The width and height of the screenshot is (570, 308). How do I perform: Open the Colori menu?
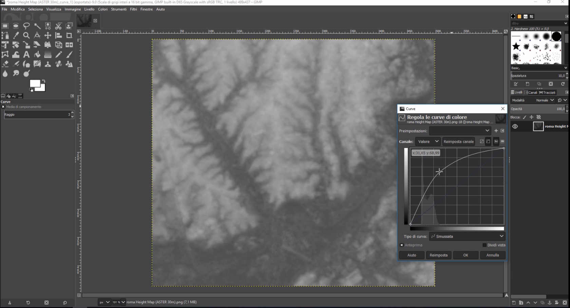click(x=103, y=9)
